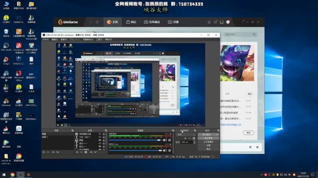Open the streaming button dropdown arrow
Image resolution: width=318 pixels, height=178 pixels.
tap(217, 134)
